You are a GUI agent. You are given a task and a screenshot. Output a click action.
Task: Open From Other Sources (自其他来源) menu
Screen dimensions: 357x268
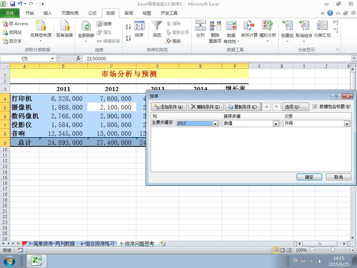tap(41, 31)
